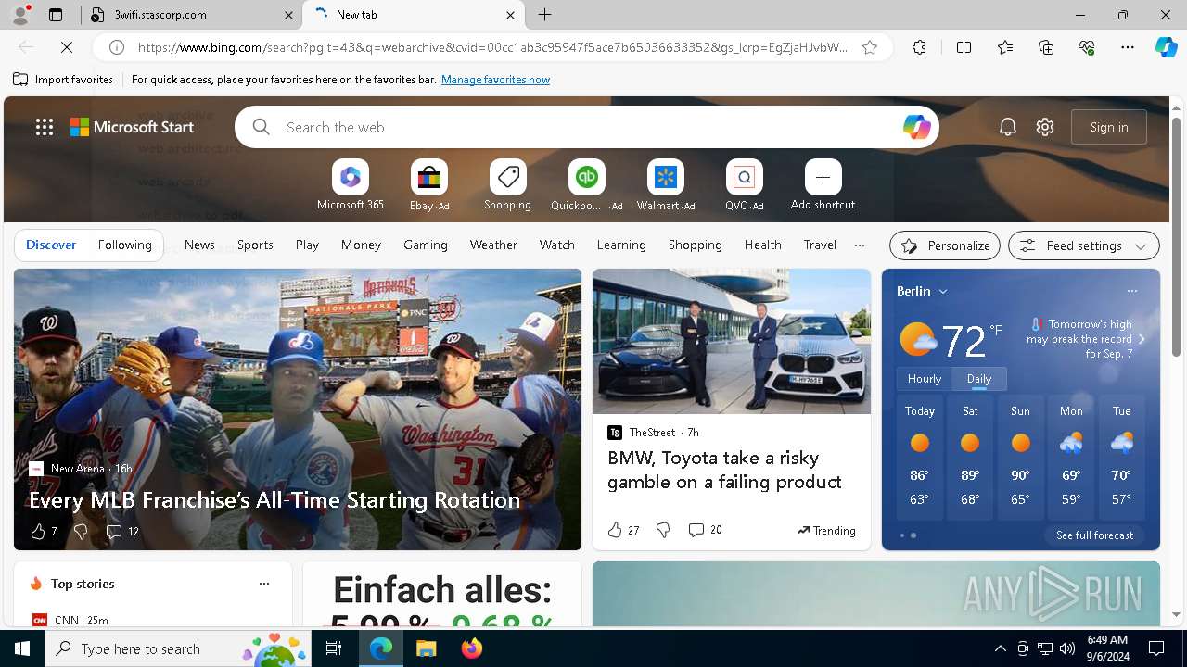Open Edge tab actions menu
This screenshot has width=1187, height=667.
pyautogui.click(x=55, y=15)
